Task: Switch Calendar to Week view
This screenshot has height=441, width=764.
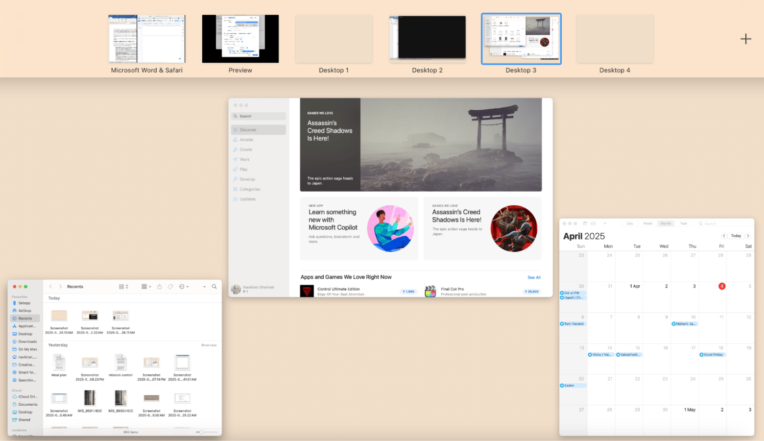Action: pos(647,223)
